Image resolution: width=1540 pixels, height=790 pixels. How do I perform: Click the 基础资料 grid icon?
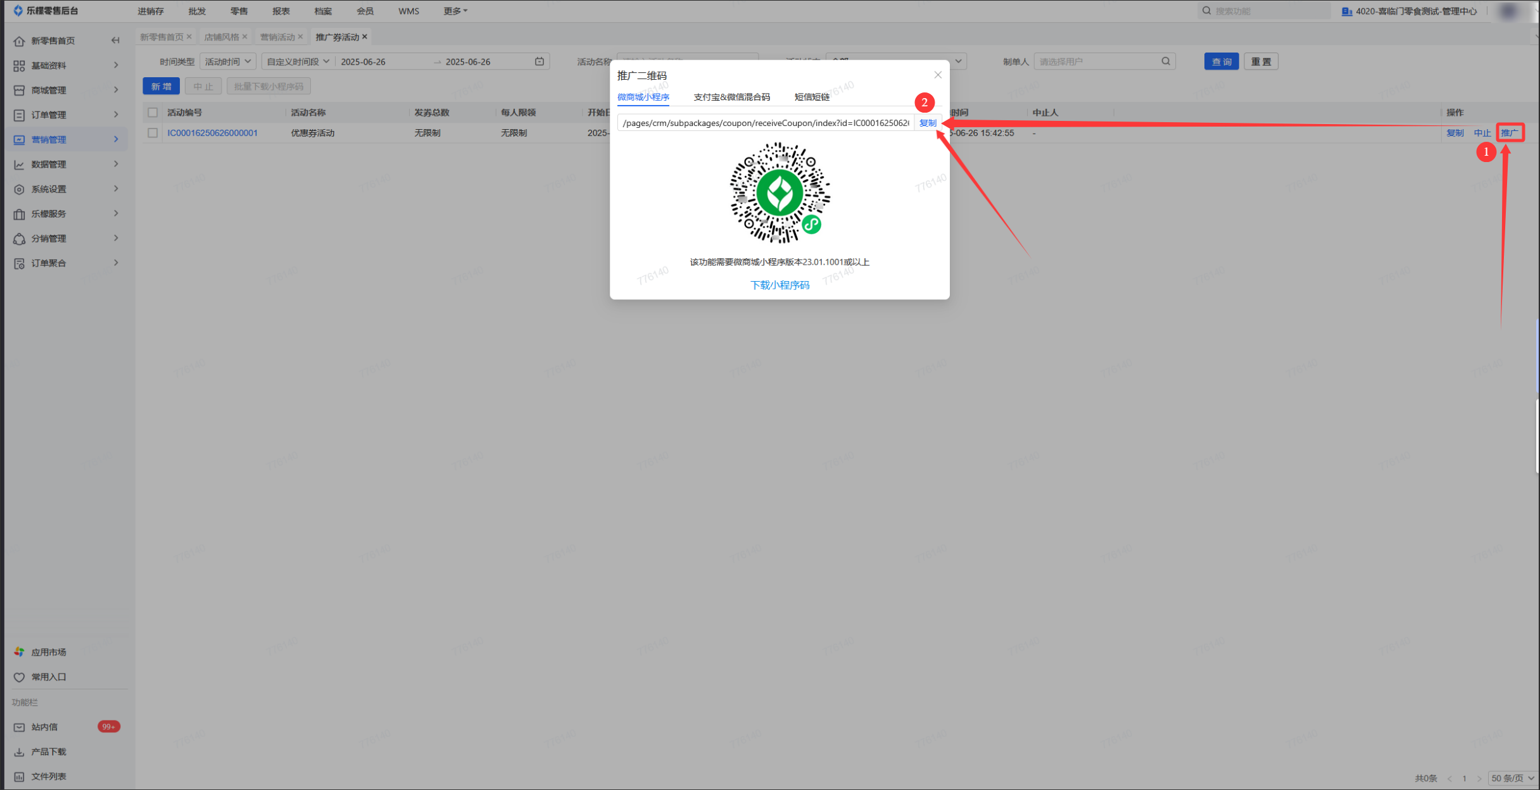point(19,66)
